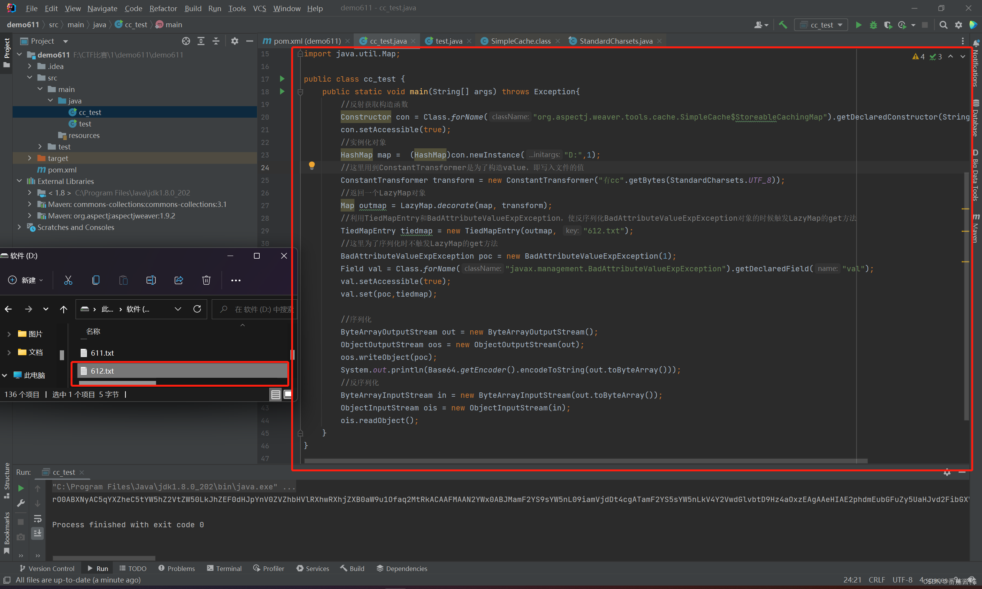Collapse the src folder
Viewport: 982px width, 589px height.
point(30,78)
